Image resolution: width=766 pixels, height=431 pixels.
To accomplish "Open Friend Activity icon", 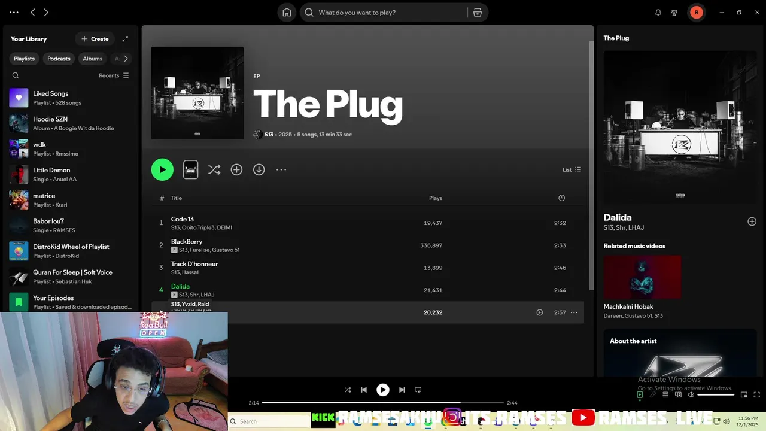I will tap(674, 13).
